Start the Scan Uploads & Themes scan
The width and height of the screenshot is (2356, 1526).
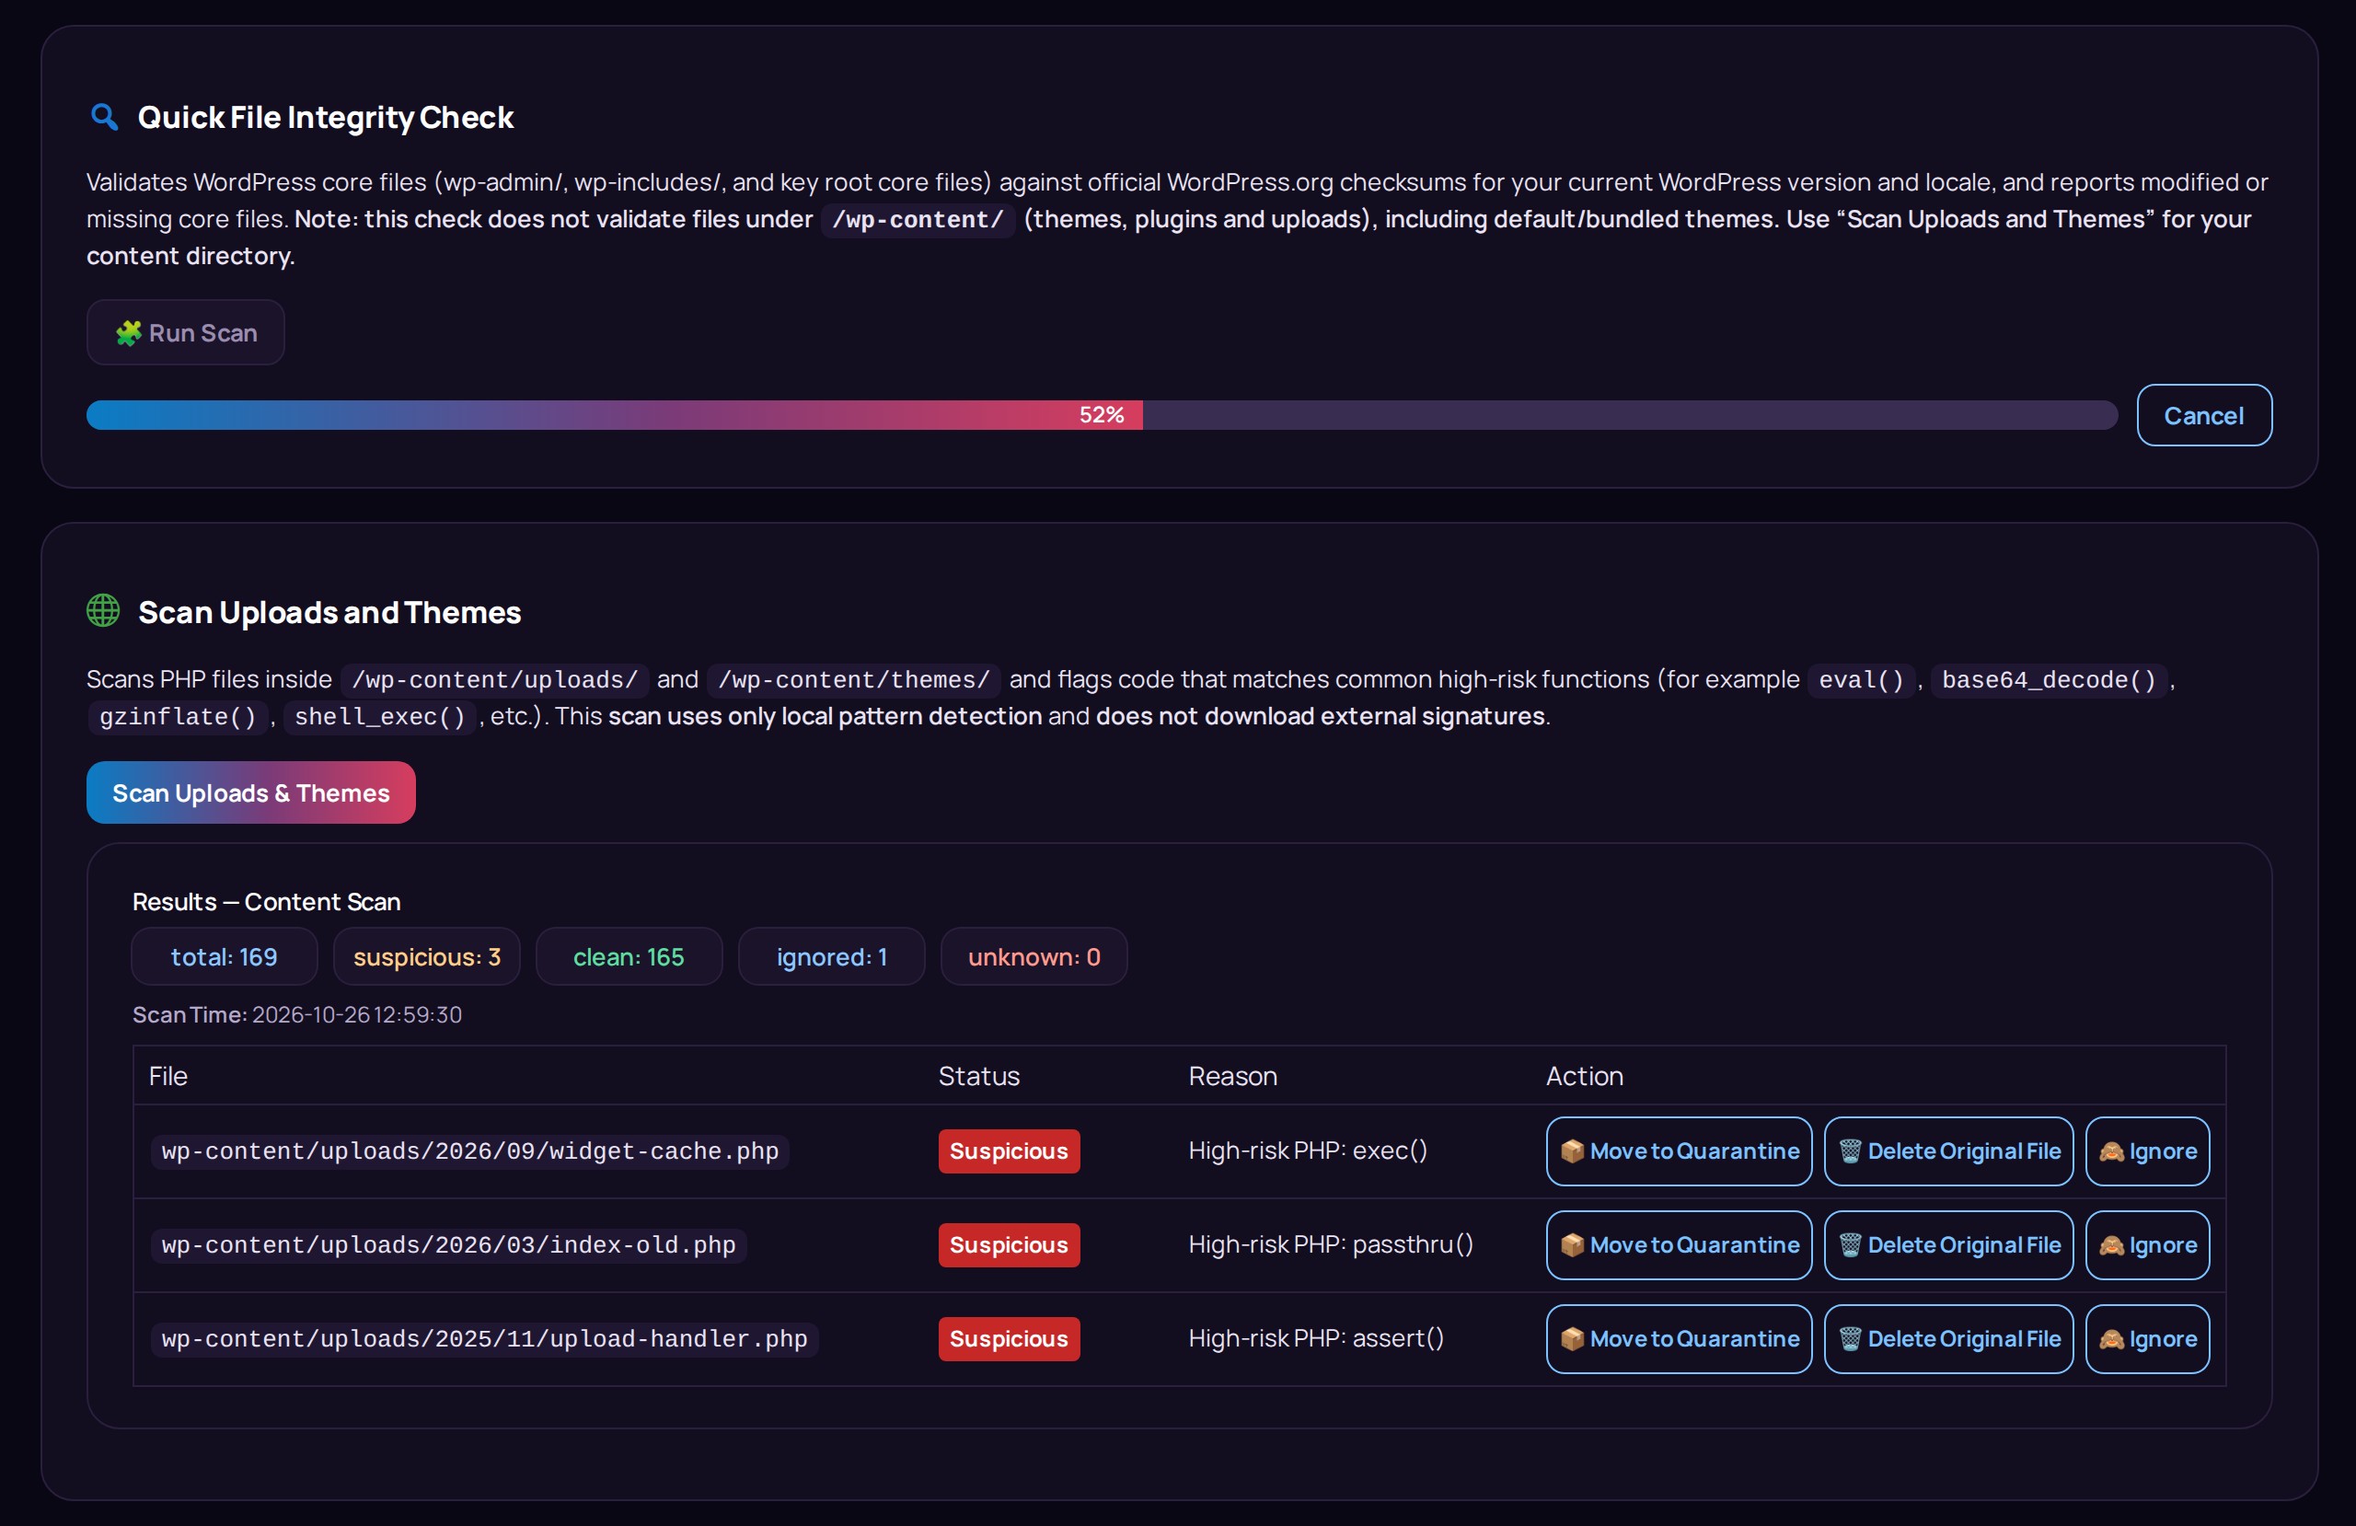tap(250, 792)
